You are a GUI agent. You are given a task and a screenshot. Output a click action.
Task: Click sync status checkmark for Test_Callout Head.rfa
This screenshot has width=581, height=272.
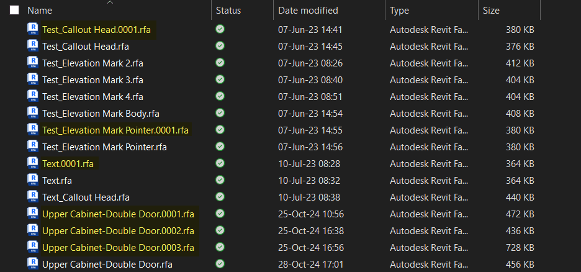pyautogui.click(x=220, y=45)
